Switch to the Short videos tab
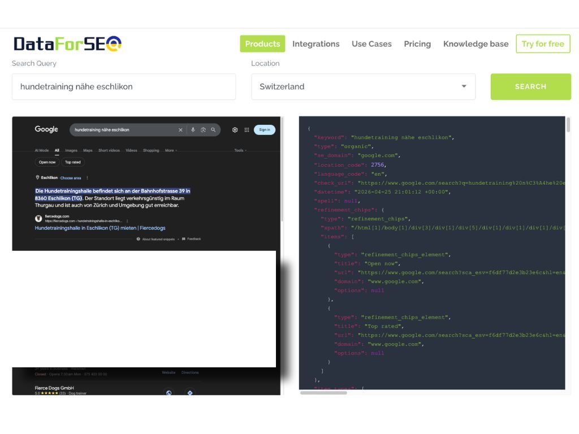Screen dimensions: 579x434 pos(109,150)
